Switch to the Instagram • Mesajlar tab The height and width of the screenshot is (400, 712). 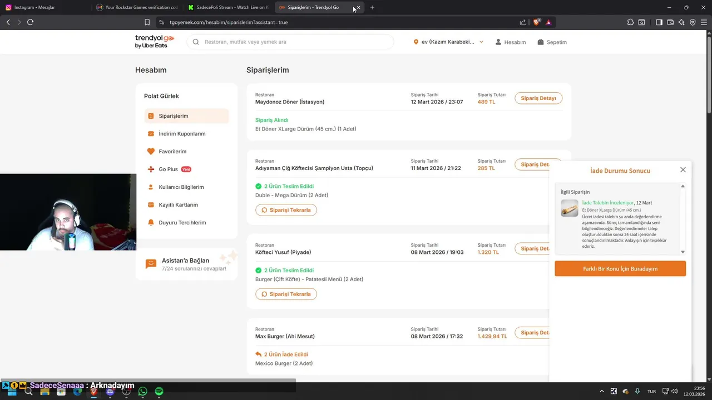click(44, 7)
